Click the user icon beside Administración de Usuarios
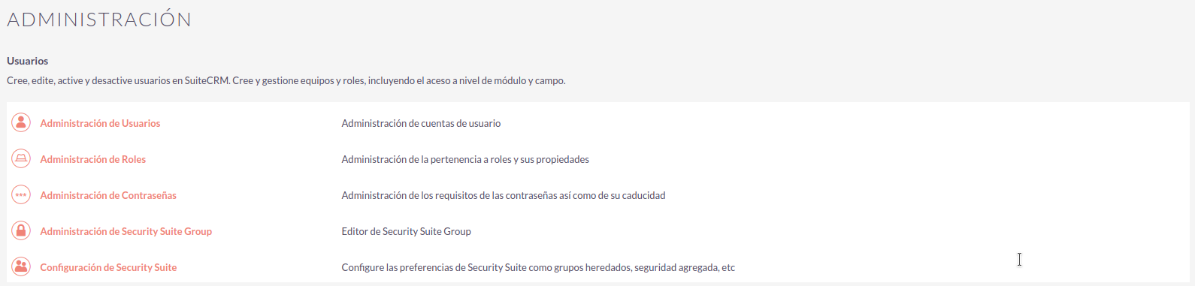The height and width of the screenshot is (286, 1195). (21, 122)
